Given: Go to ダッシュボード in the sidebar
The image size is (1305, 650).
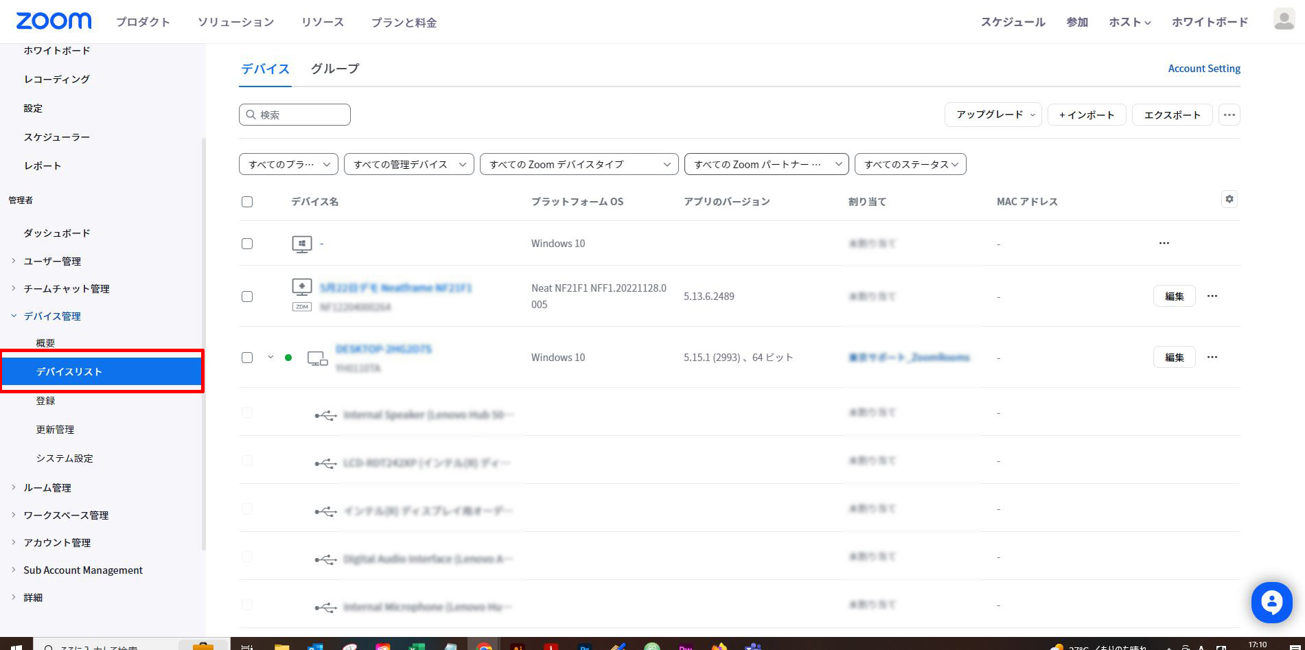Looking at the screenshot, I should [57, 233].
